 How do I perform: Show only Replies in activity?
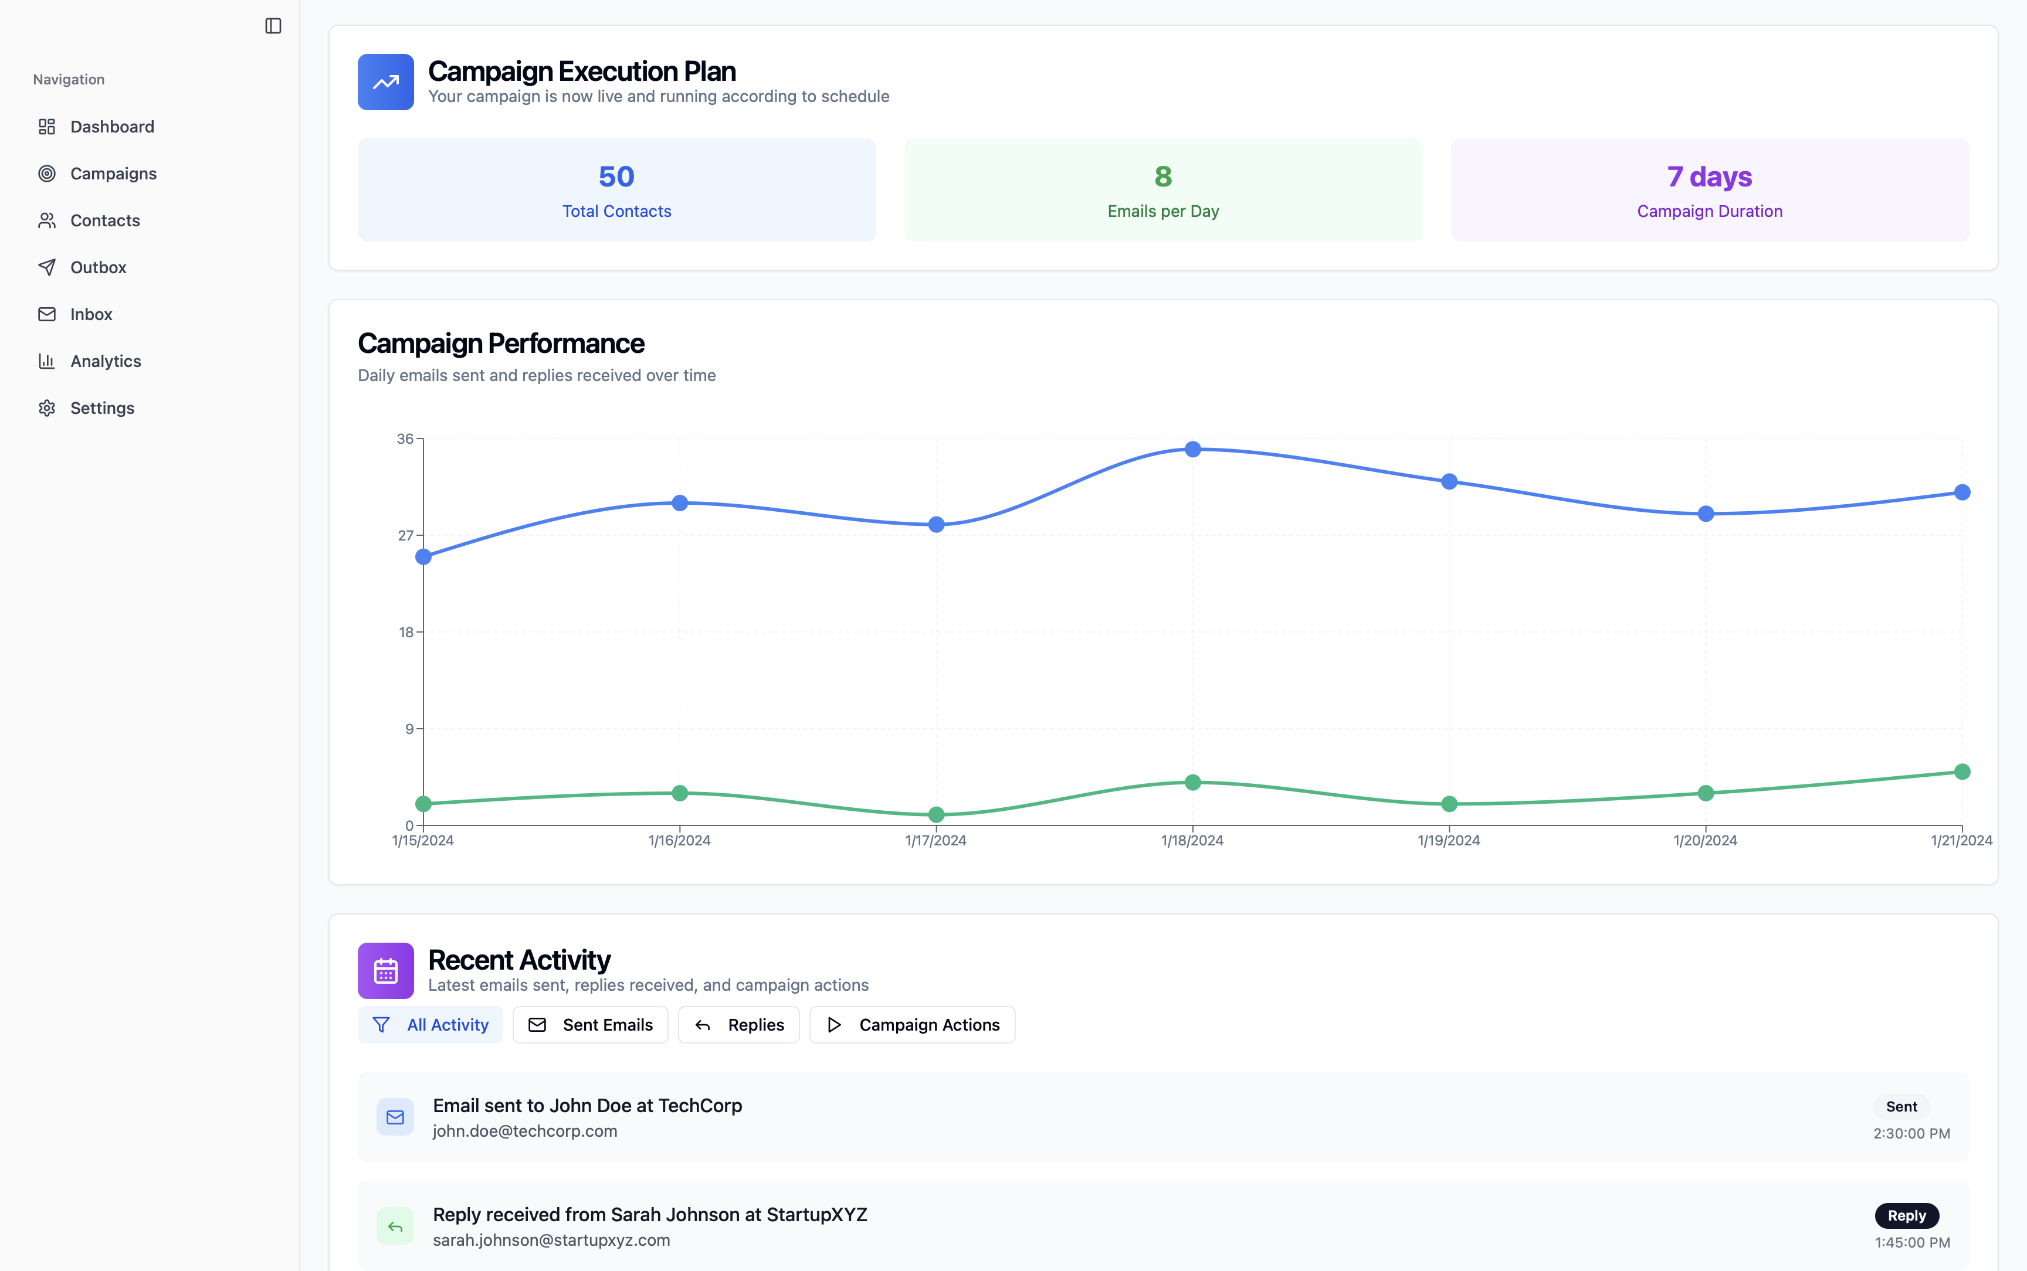coord(738,1025)
